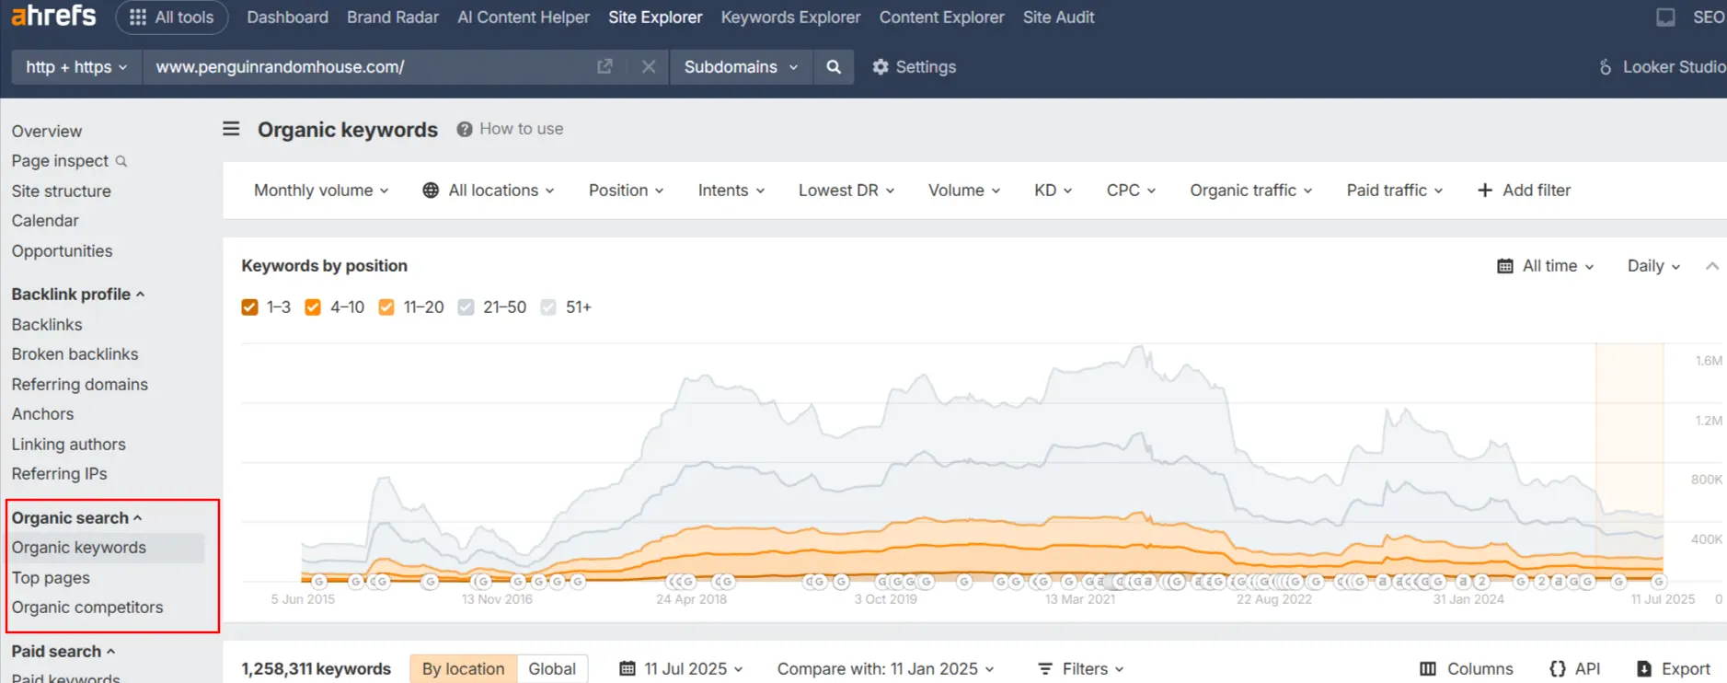Click the plus icon in Add filter
The height and width of the screenshot is (683, 1727).
point(1484,191)
